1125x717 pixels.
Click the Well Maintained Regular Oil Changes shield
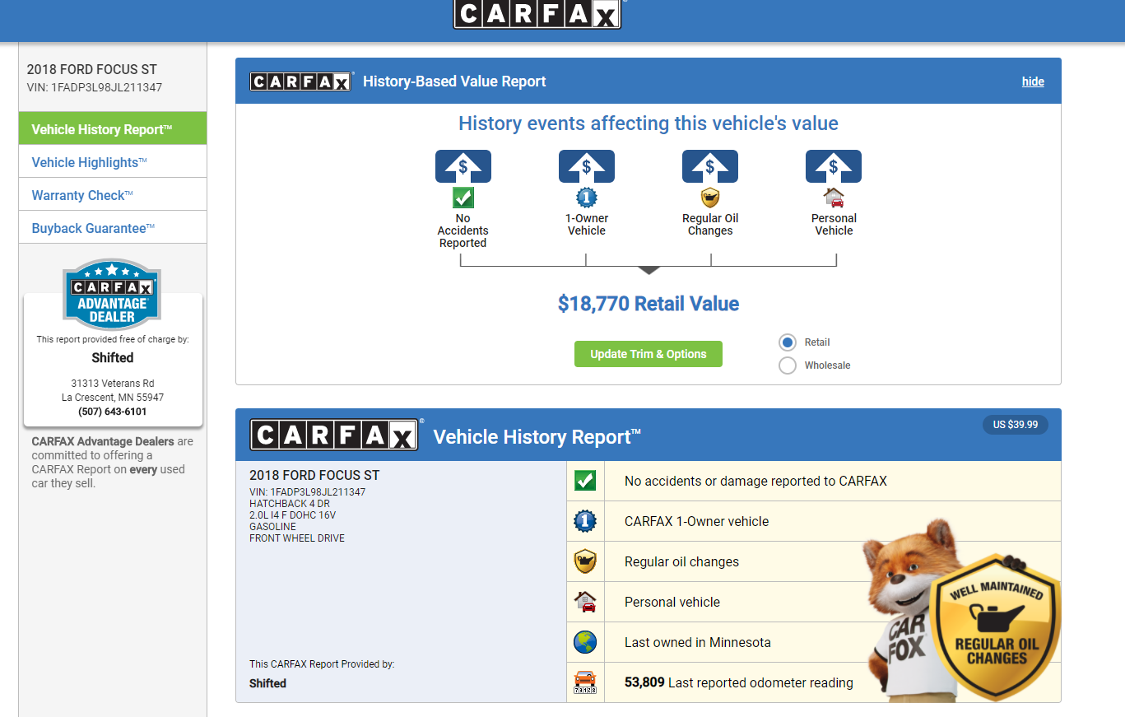point(997,628)
